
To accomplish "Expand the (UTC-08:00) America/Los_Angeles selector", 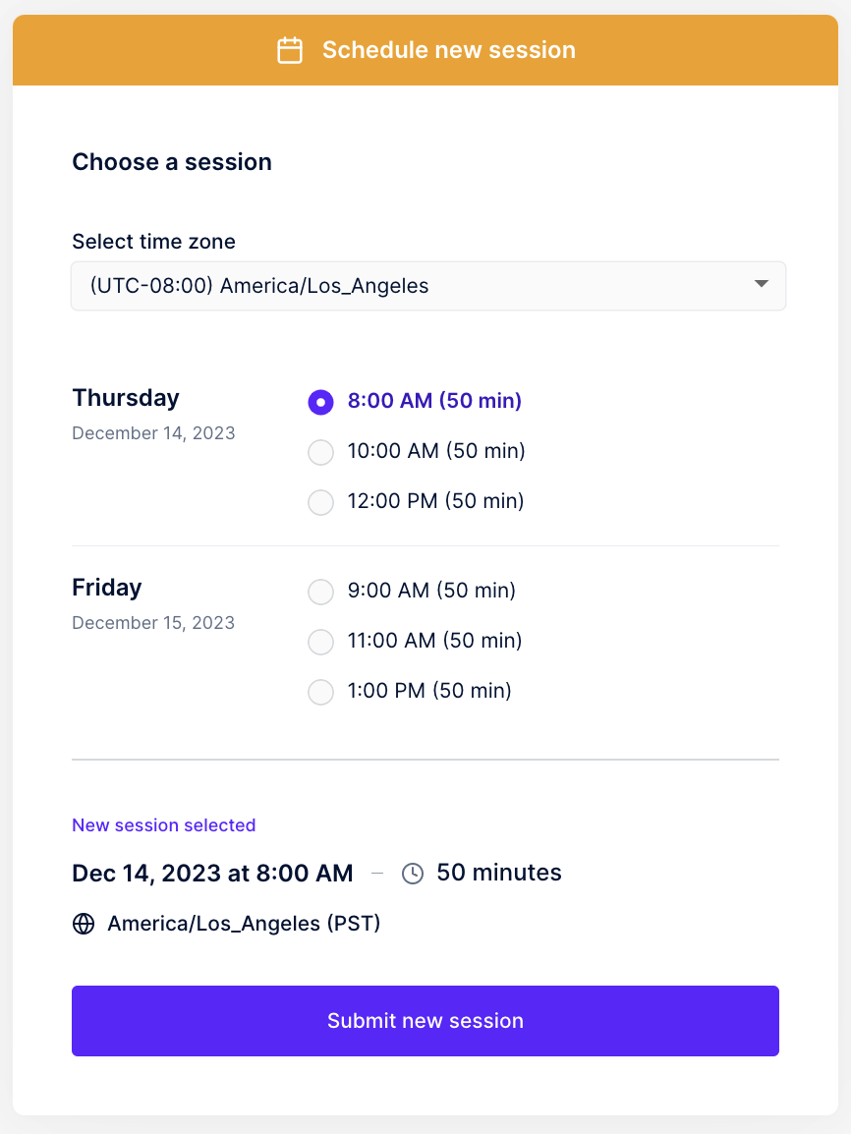I will [x=428, y=286].
